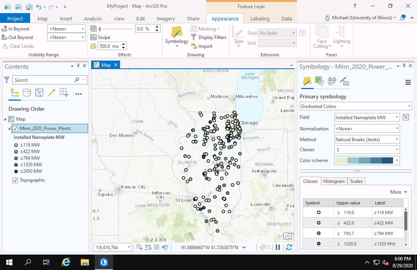
Task: Expand the Method Natural Breaks dropdown
Action: tap(367, 140)
